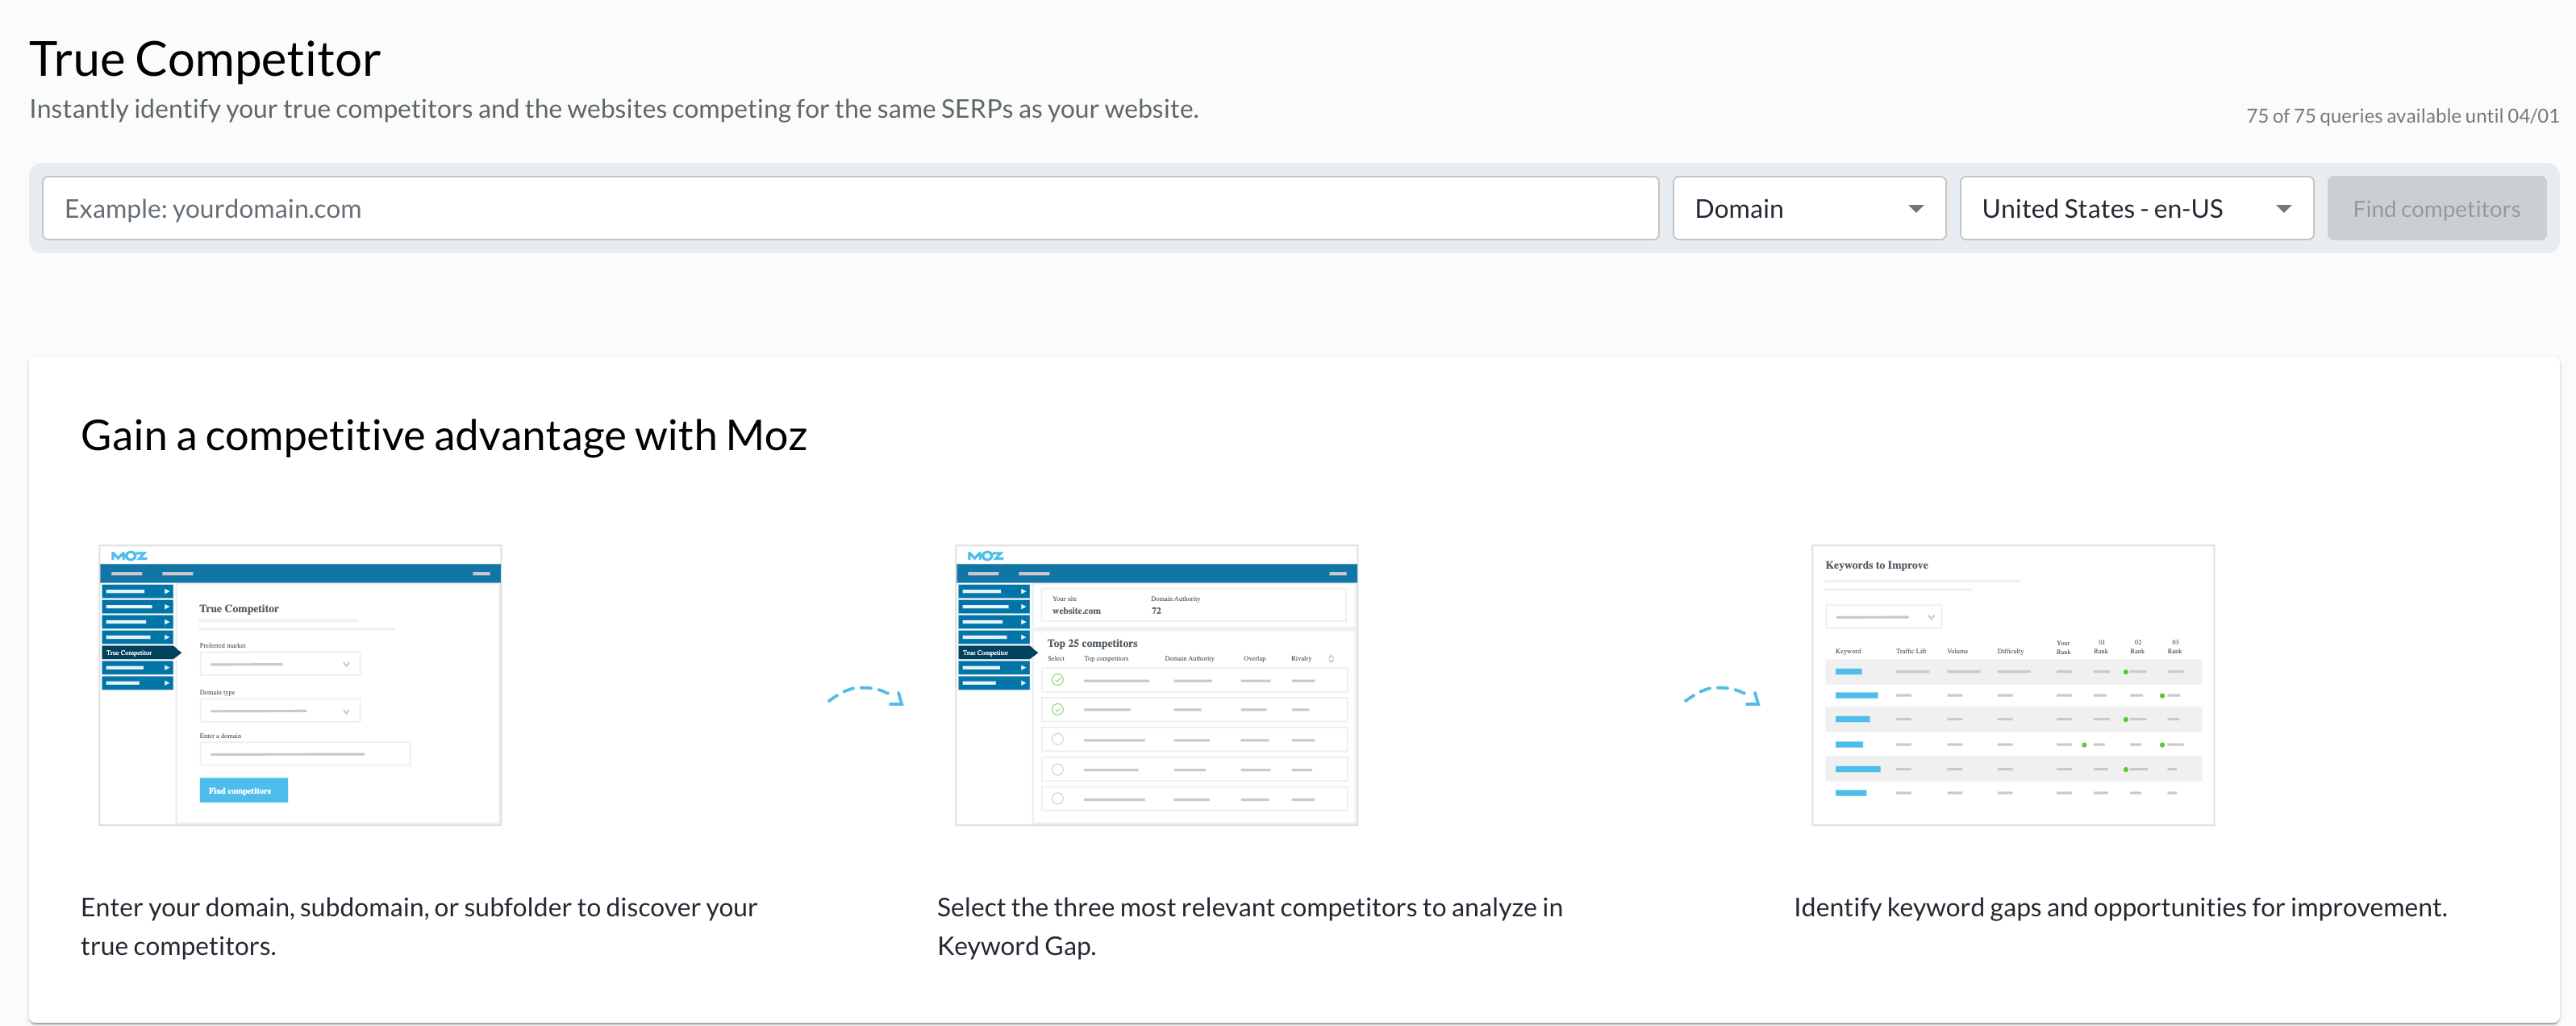Image resolution: width=2576 pixels, height=1026 pixels.
Task: Select the last competitor row's circle
Action: click(1058, 798)
